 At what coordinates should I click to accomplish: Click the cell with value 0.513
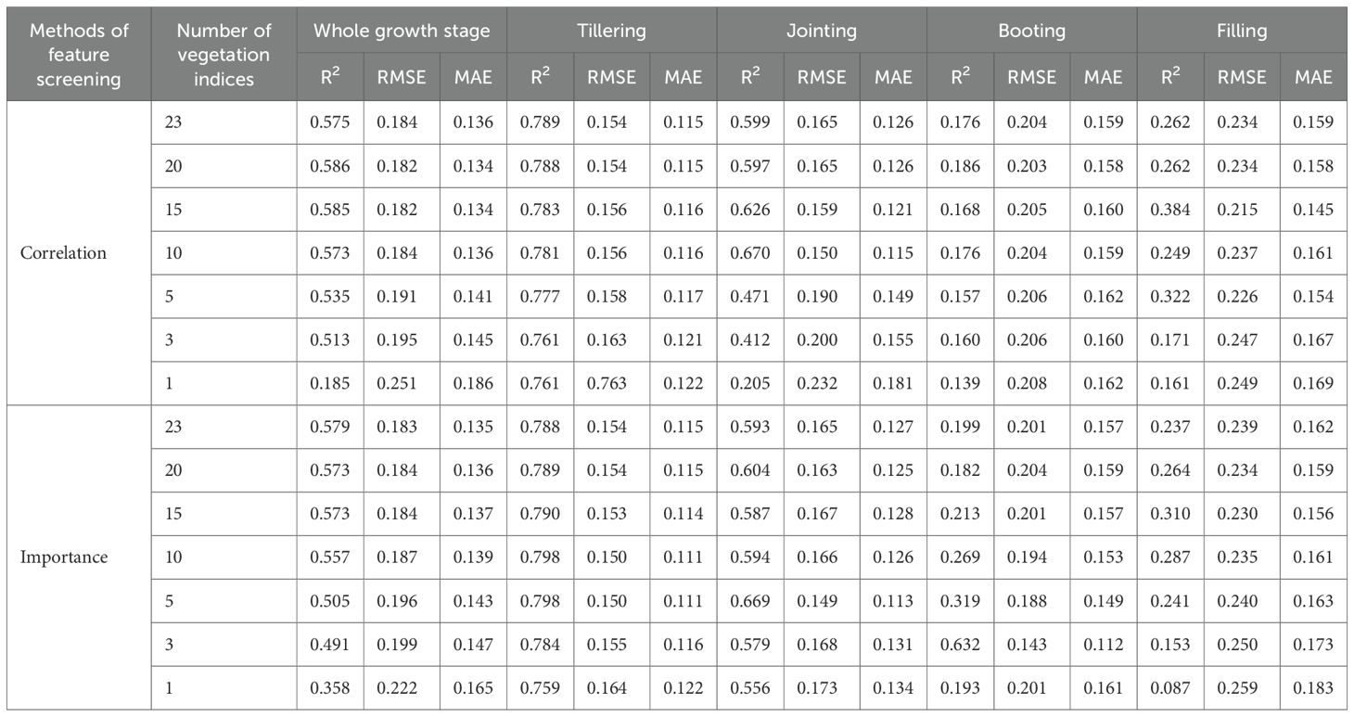[329, 339]
